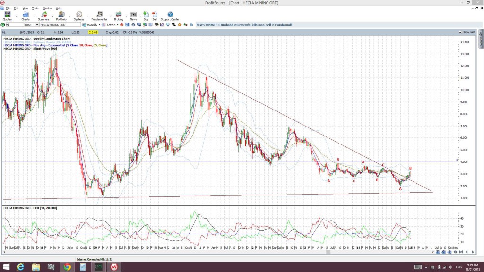Open the Window menu
The height and width of the screenshot is (272, 484).
pos(47,8)
